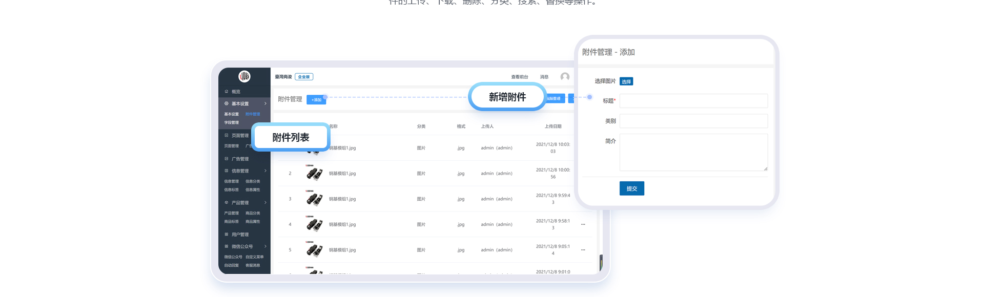
Task: Click admin (admin) uploader in row 3
Action: point(497,199)
